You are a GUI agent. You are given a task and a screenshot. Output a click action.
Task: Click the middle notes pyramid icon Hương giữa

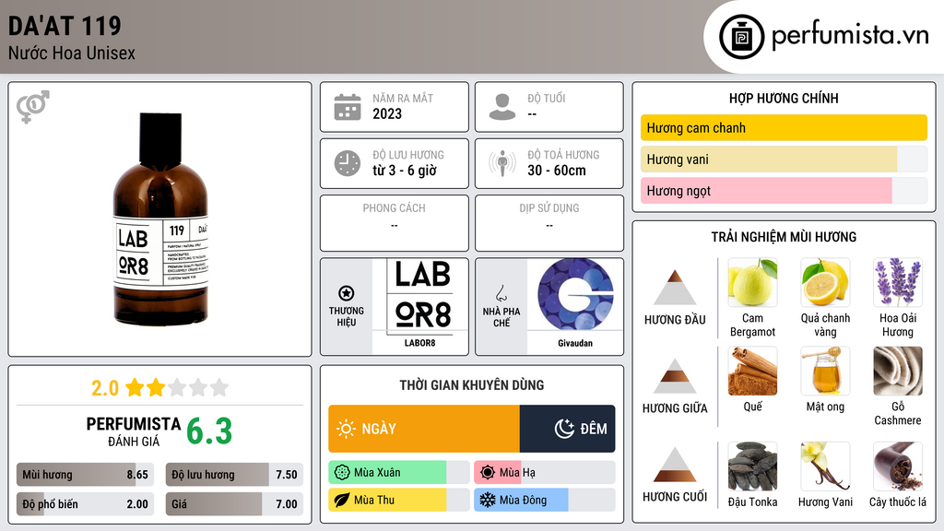point(675,376)
